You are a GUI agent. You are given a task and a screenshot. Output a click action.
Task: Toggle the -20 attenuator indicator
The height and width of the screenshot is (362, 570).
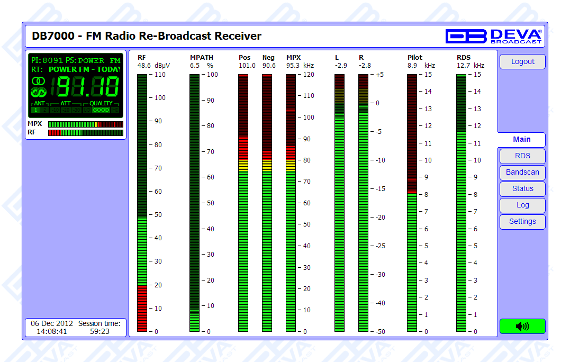[x=66, y=110]
